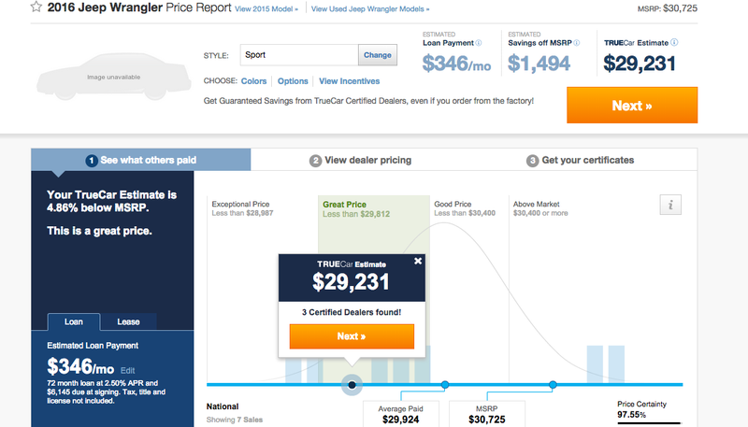
Task: Open Options chooser link
Action: pos(293,81)
